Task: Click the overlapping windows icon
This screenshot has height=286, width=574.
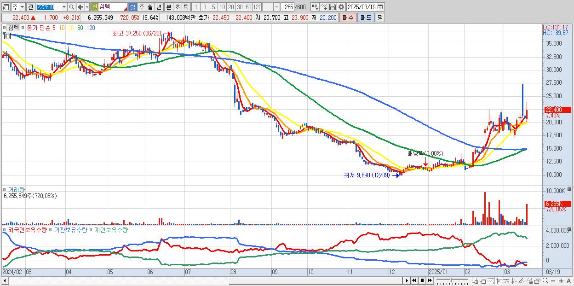Action: point(483,280)
